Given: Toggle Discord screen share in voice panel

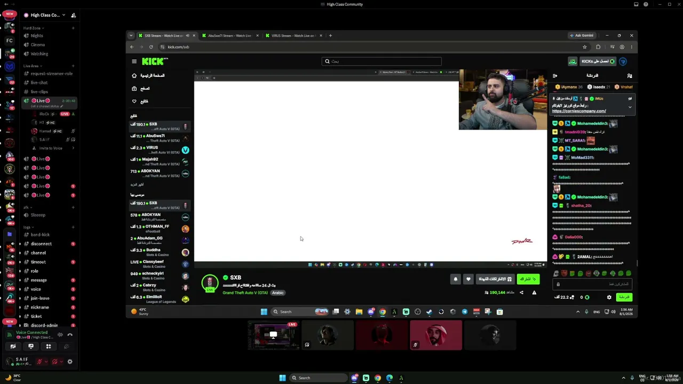Looking at the screenshot, I should tap(31, 346).
